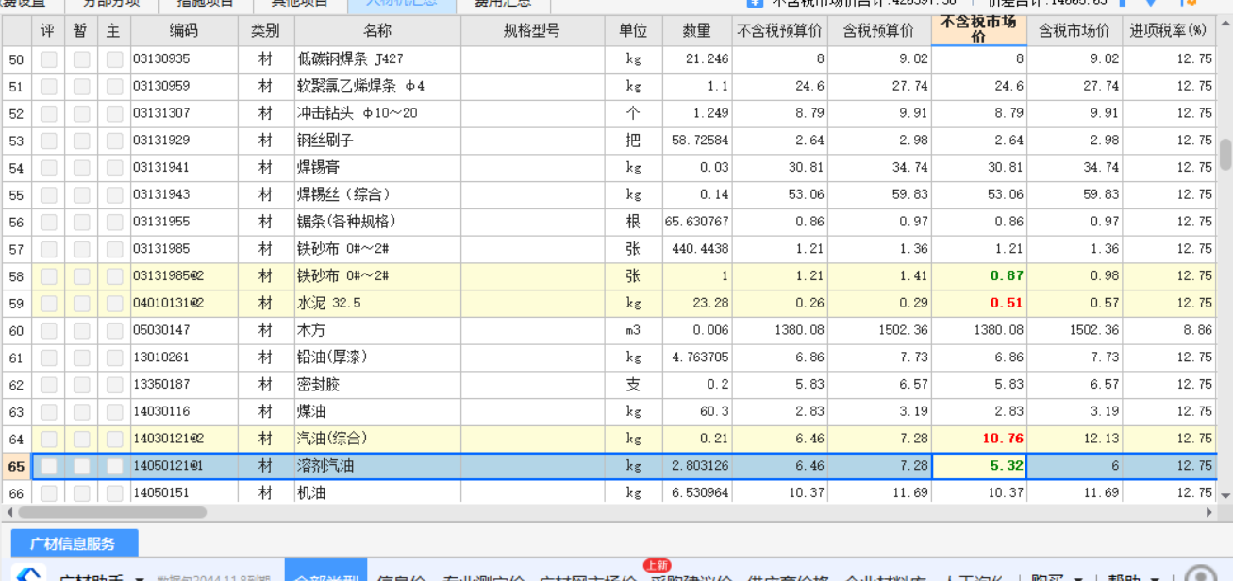The height and width of the screenshot is (581, 1233).
Task: Toggle the 暂 checkbox in 汽油(综合) row
Action: click(x=81, y=440)
